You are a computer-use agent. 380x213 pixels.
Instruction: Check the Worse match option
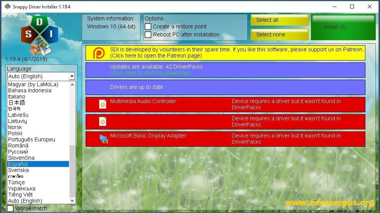[x=10, y=208]
